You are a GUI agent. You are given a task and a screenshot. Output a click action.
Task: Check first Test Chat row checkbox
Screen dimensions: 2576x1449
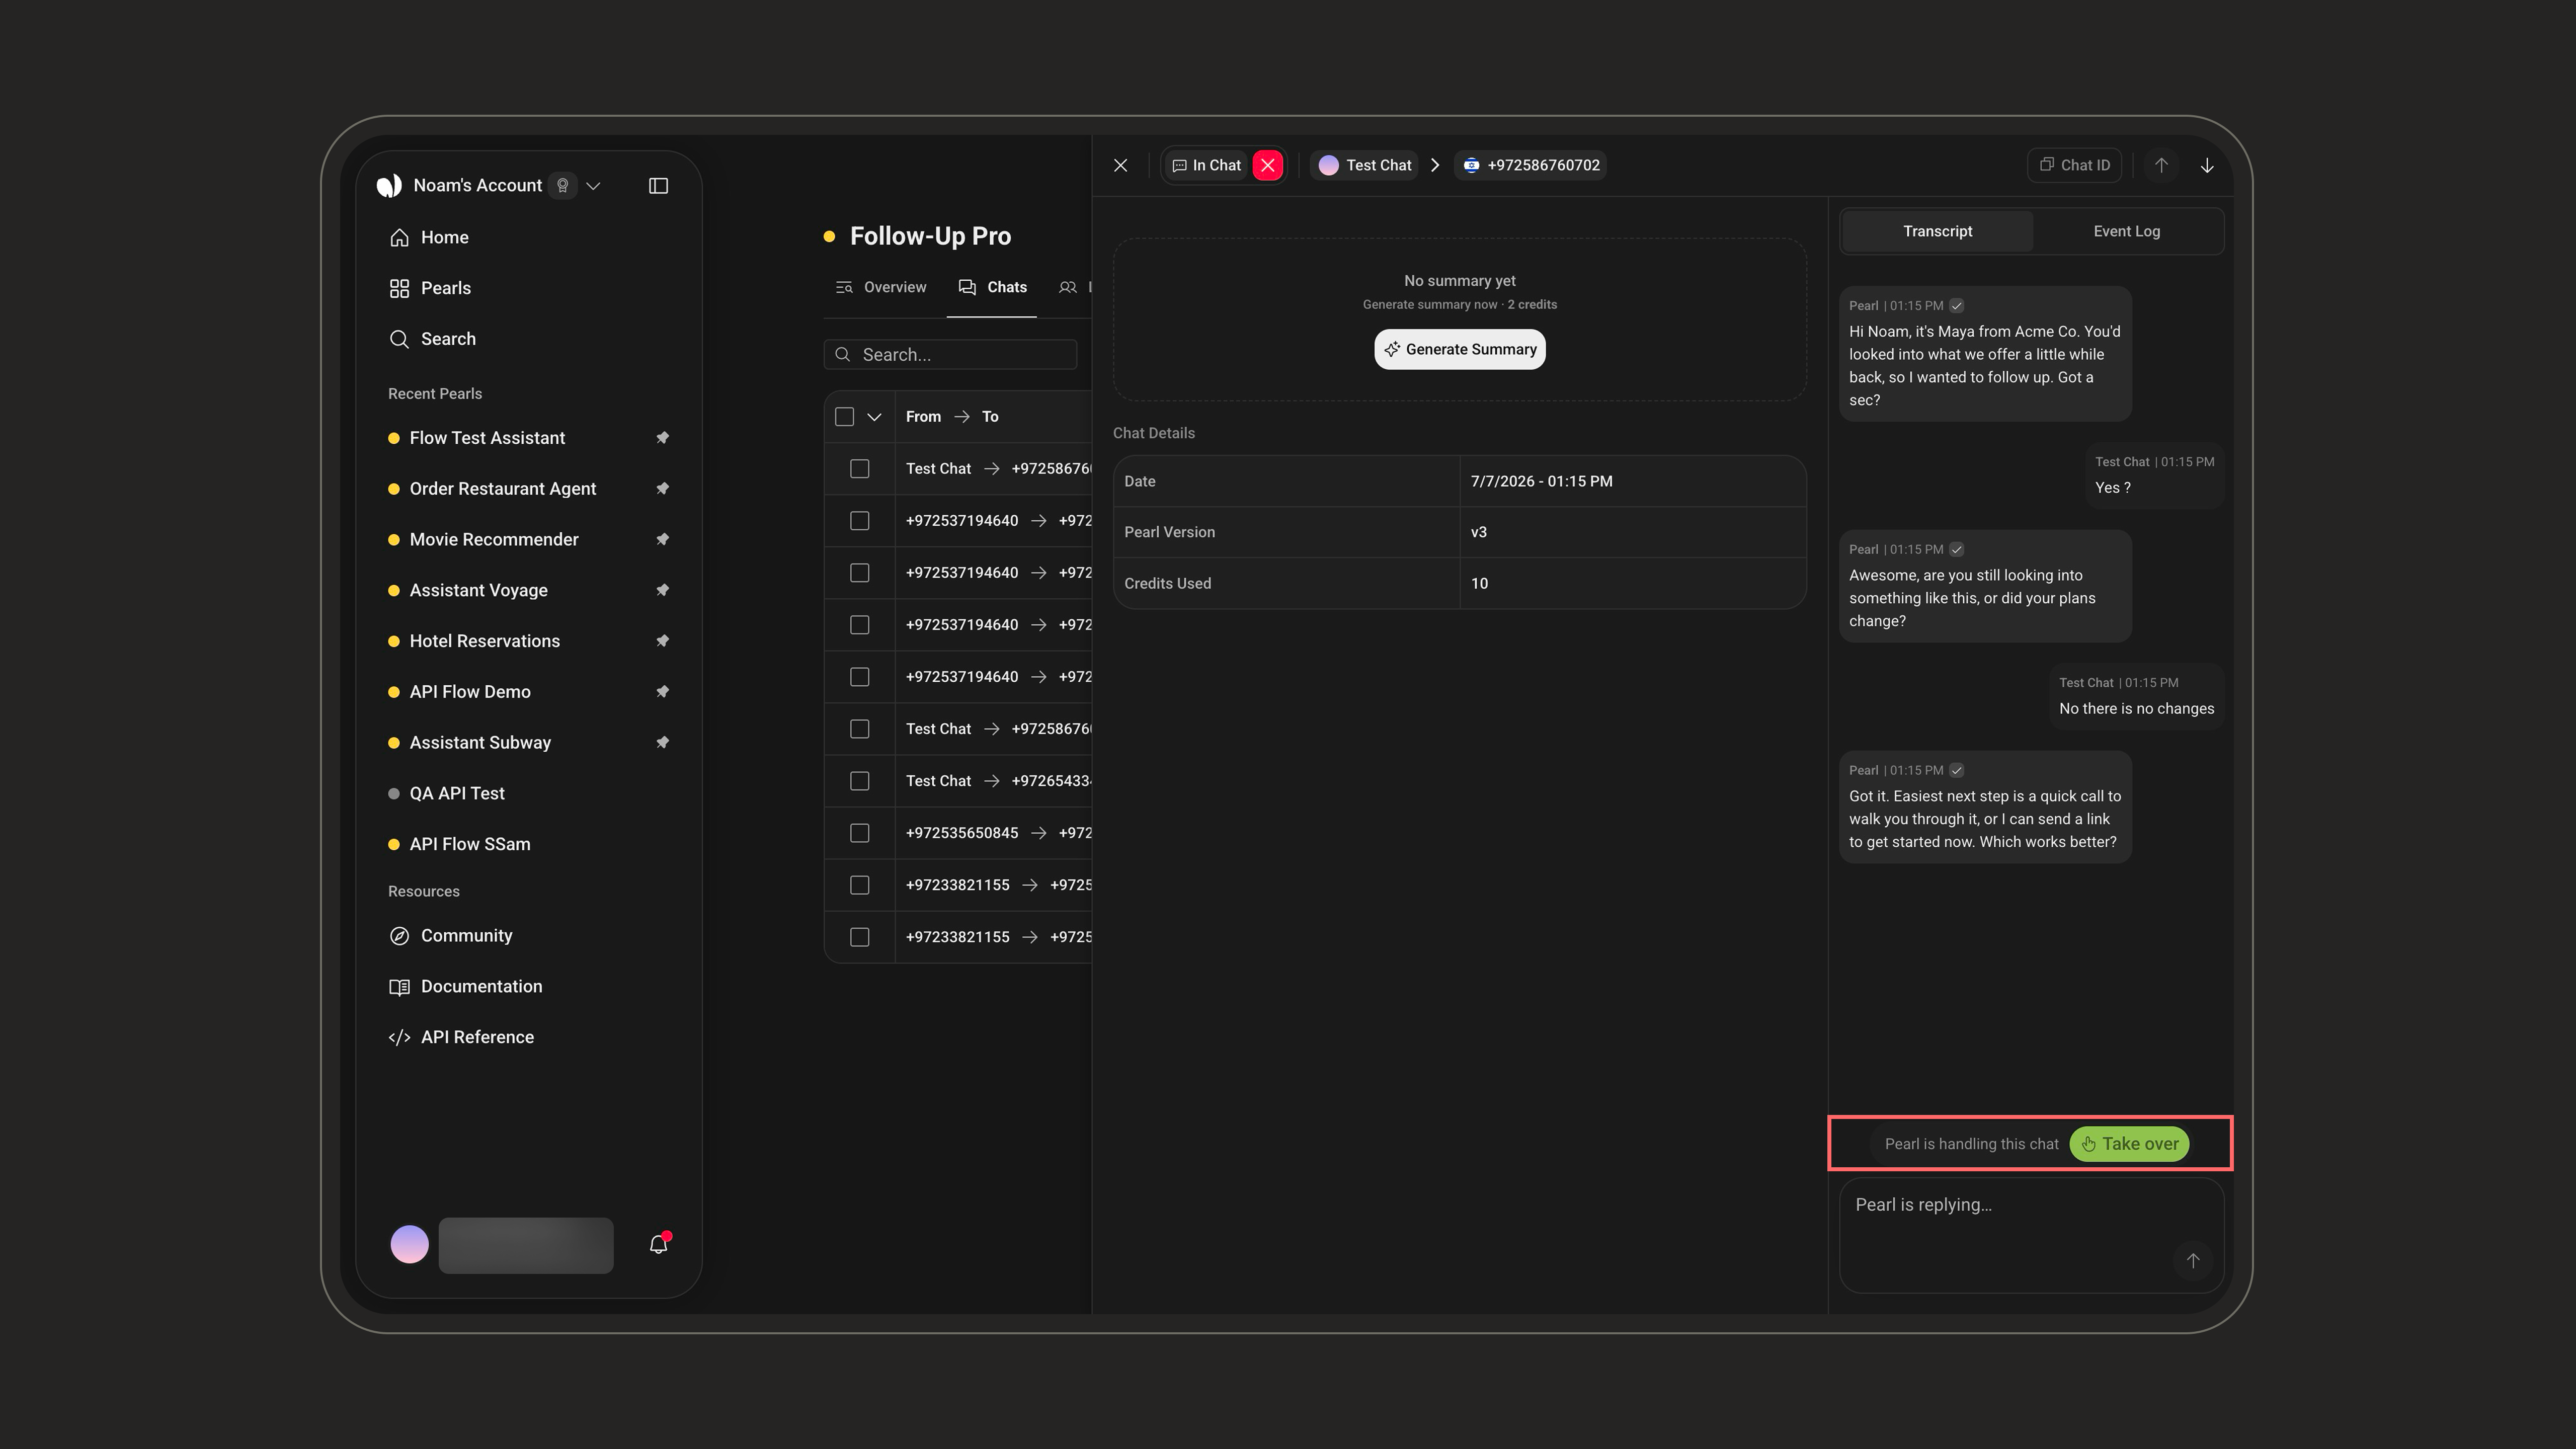[x=859, y=469]
